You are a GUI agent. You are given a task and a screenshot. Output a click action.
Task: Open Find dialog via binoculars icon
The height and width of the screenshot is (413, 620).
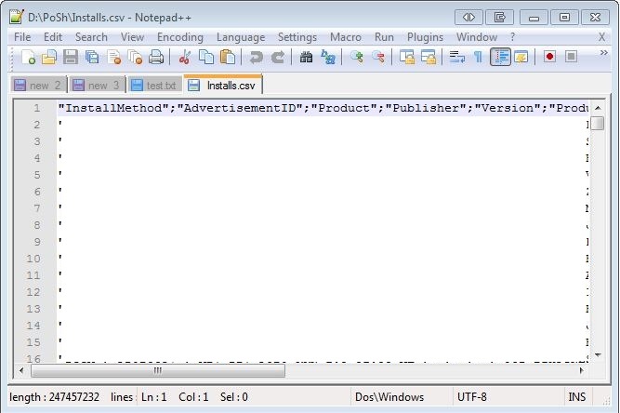click(x=306, y=57)
